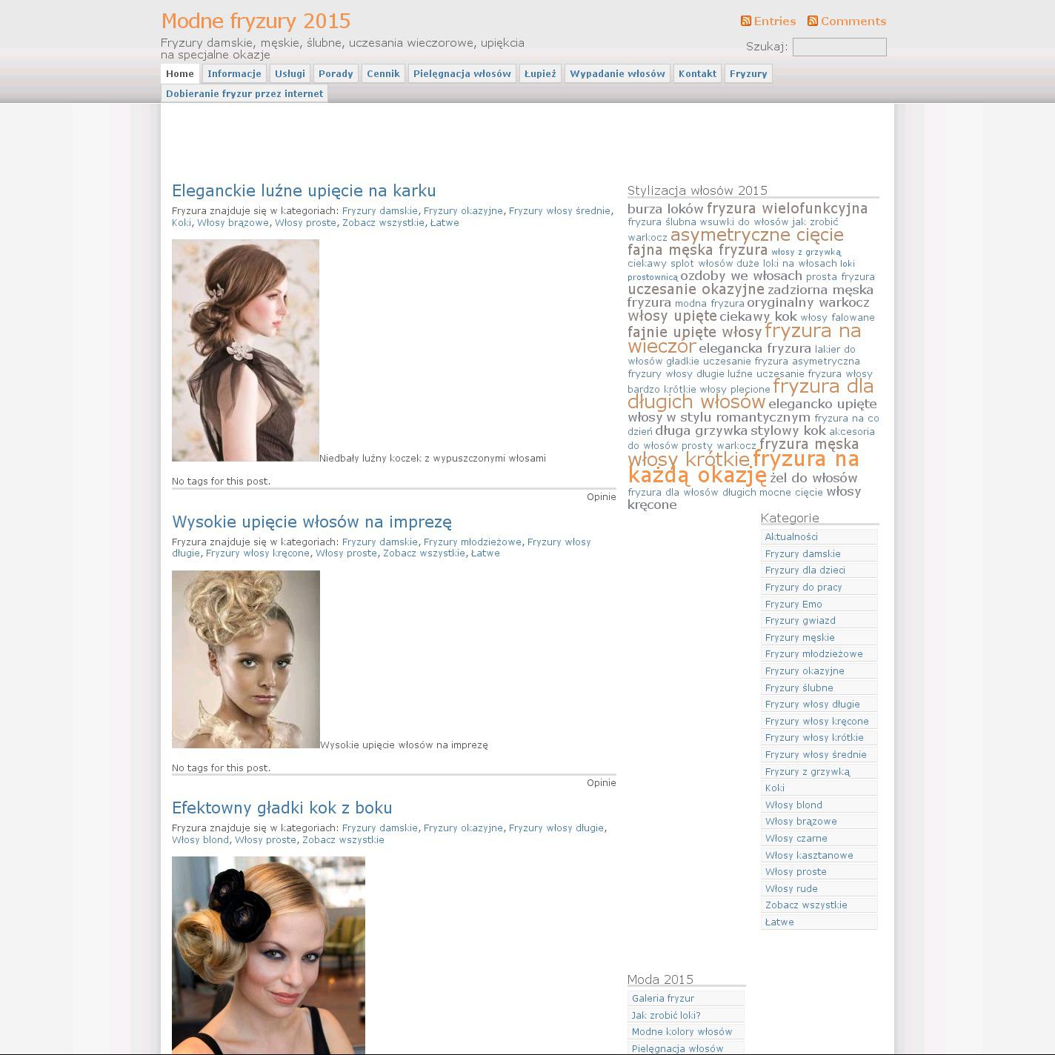Choose Włosy blond in Kategorie list

[x=793, y=805]
